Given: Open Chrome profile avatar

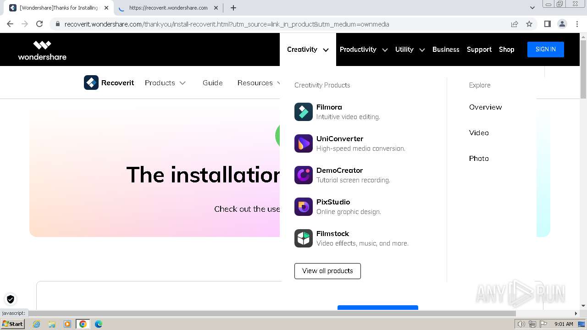Looking at the screenshot, I should 562,24.
